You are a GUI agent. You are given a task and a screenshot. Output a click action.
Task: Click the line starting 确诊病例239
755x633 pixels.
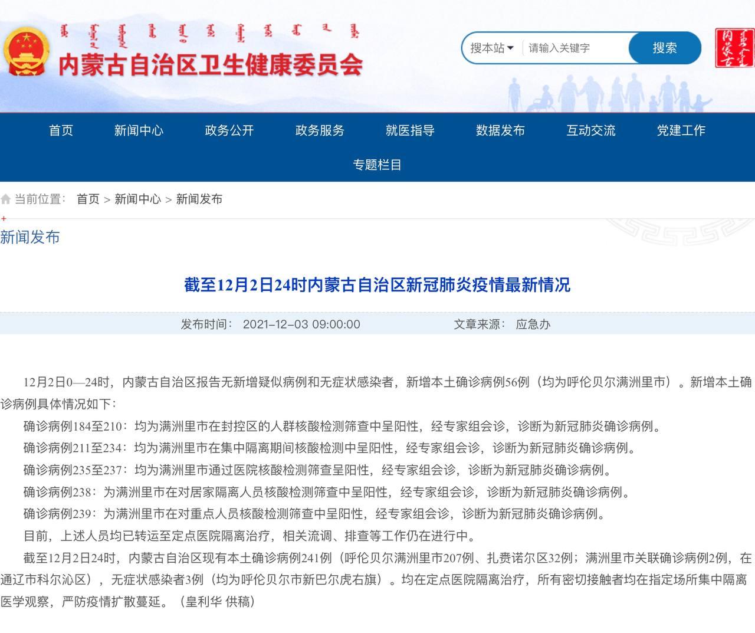316,514
